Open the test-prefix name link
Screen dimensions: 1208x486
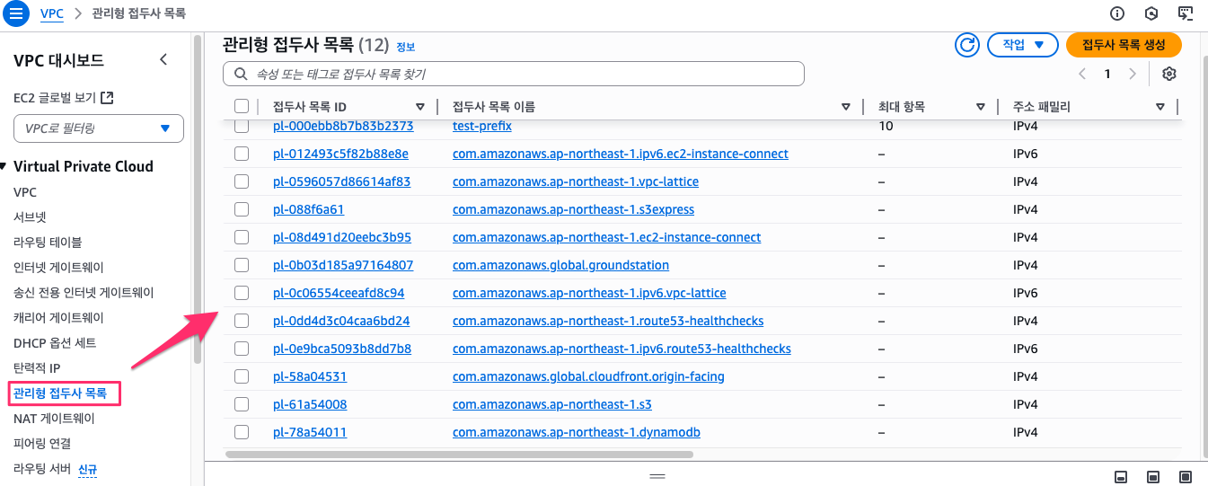pos(482,126)
